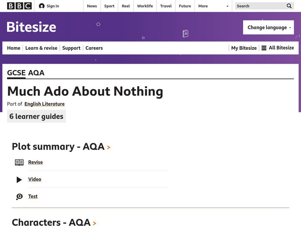
Task: Select the Test quiz icon under Plot summary
Action: 20,196
